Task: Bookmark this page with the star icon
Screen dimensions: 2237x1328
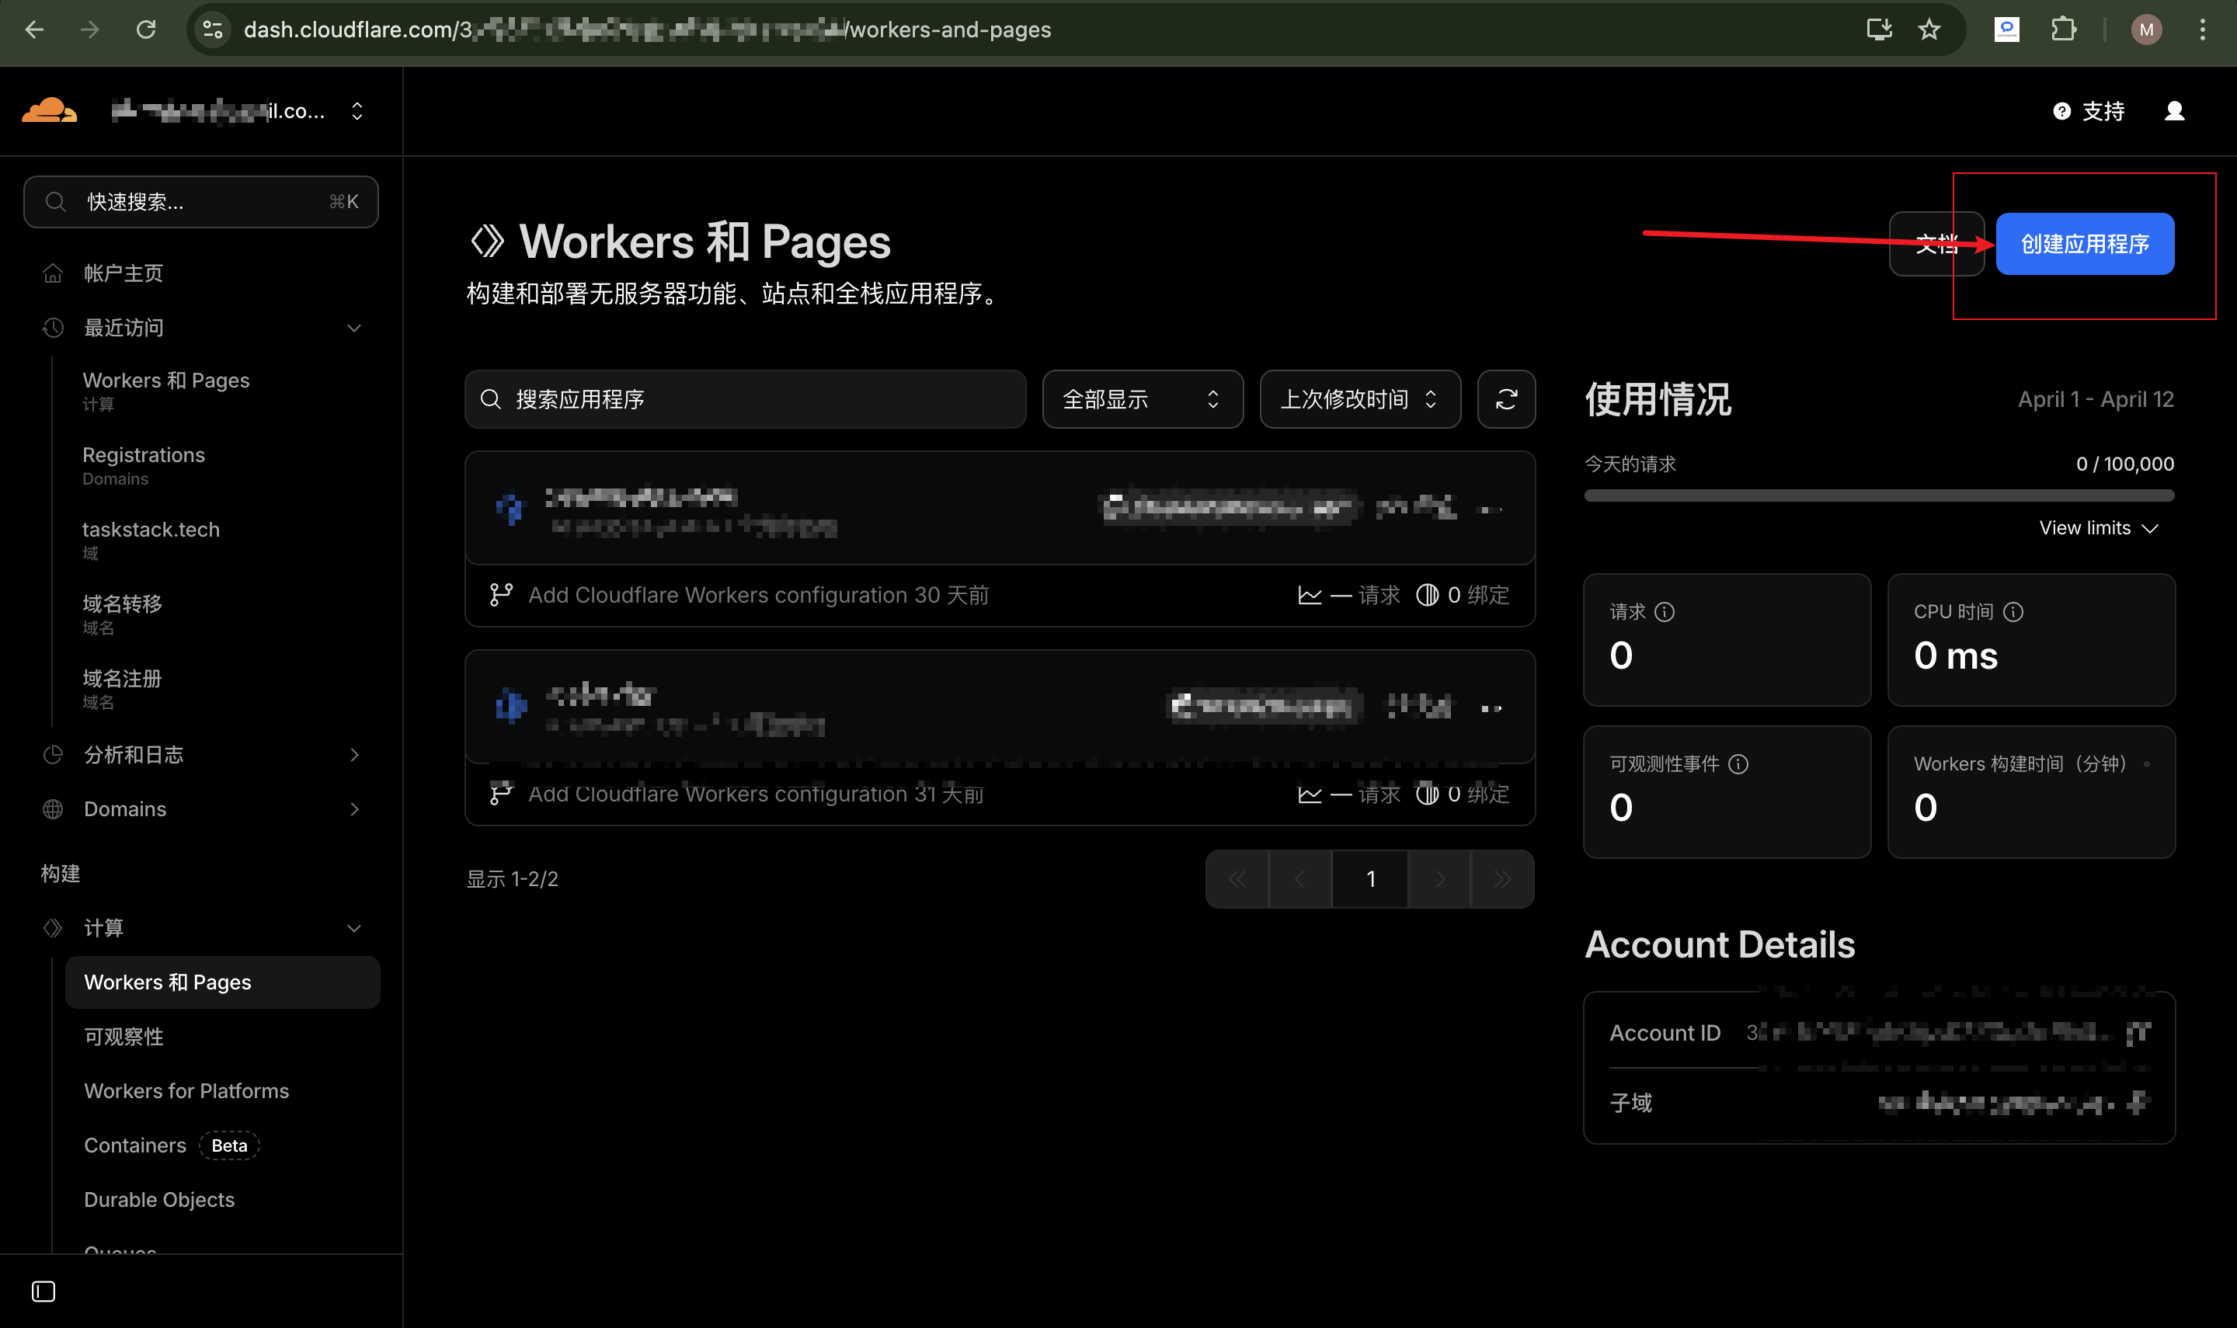Action: tap(1930, 30)
